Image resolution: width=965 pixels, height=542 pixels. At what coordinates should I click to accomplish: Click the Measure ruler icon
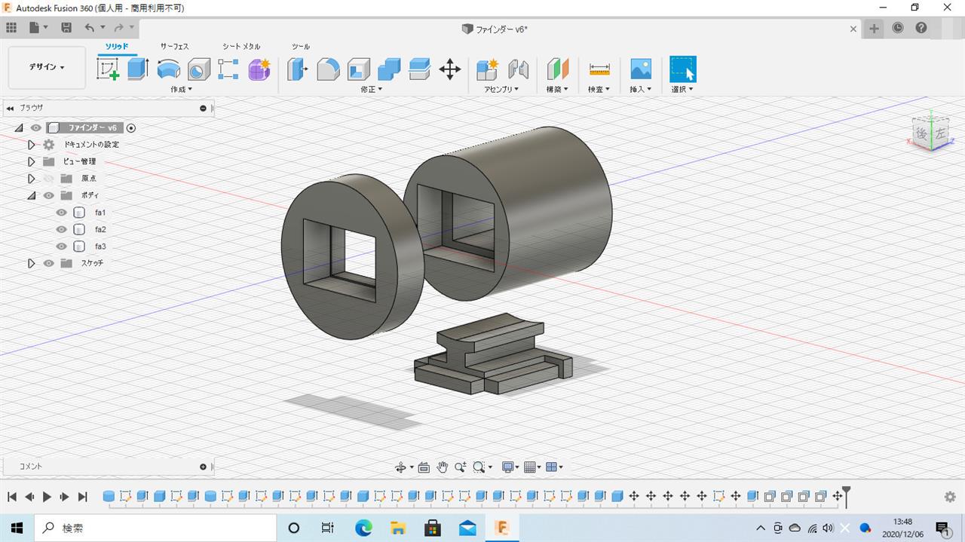[x=599, y=69]
